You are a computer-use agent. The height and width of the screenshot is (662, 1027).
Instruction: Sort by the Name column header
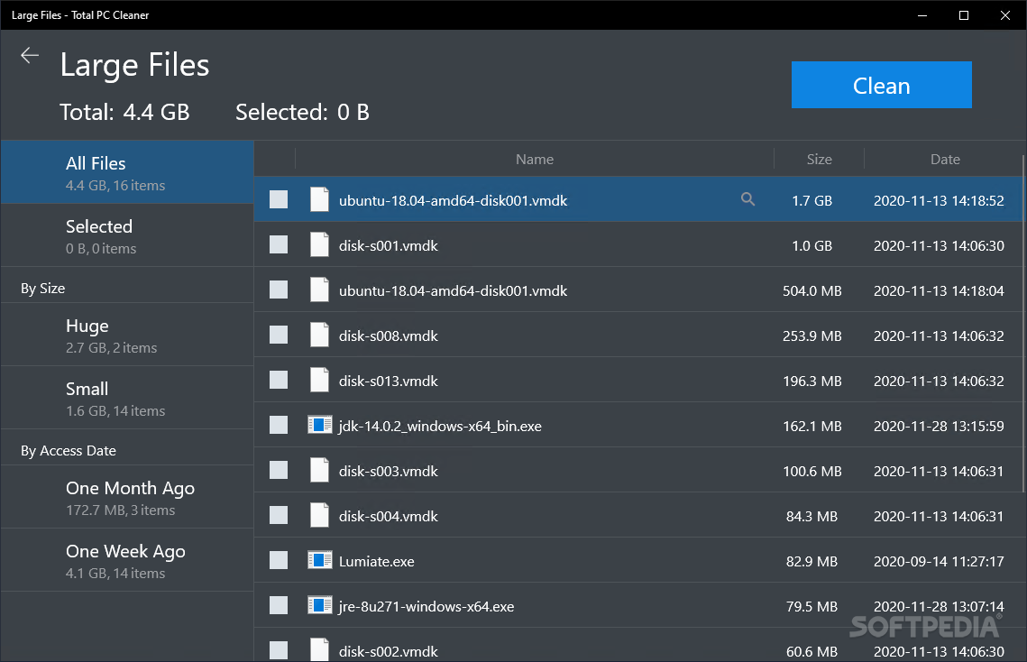[535, 160]
